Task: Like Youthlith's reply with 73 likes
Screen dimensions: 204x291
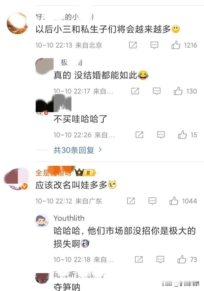Action: pyautogui.click(x=182, y=259)
